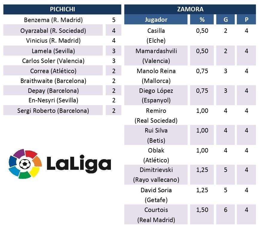Click the Casilla (Elche) goalkeeper cell
This screenshot has height=229, width=261.
[156, 35]
